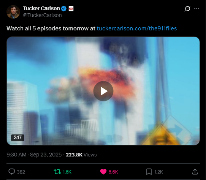The image size is (206, 180).
Task: Click the reply speech bubble icon
Action: pos(12,172)
